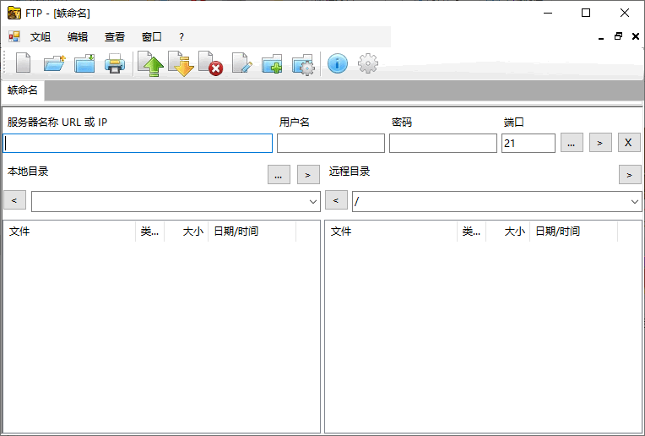
Task: Click the Delete file red X icon
Action: (210, 64)
